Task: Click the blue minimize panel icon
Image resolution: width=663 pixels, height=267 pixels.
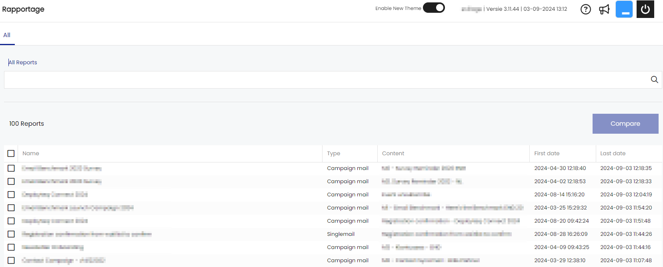Action: [x=624, y=9]
